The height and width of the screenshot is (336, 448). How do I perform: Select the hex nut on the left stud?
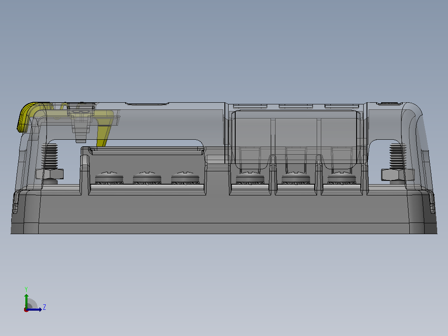(49, 174)
